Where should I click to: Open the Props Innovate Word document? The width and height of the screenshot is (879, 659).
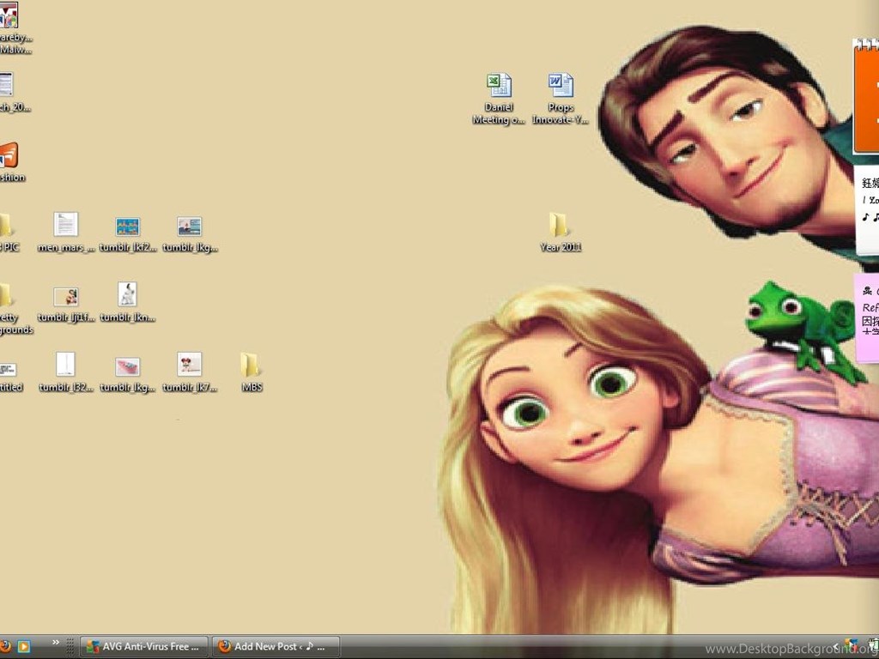tap(560, 99)
